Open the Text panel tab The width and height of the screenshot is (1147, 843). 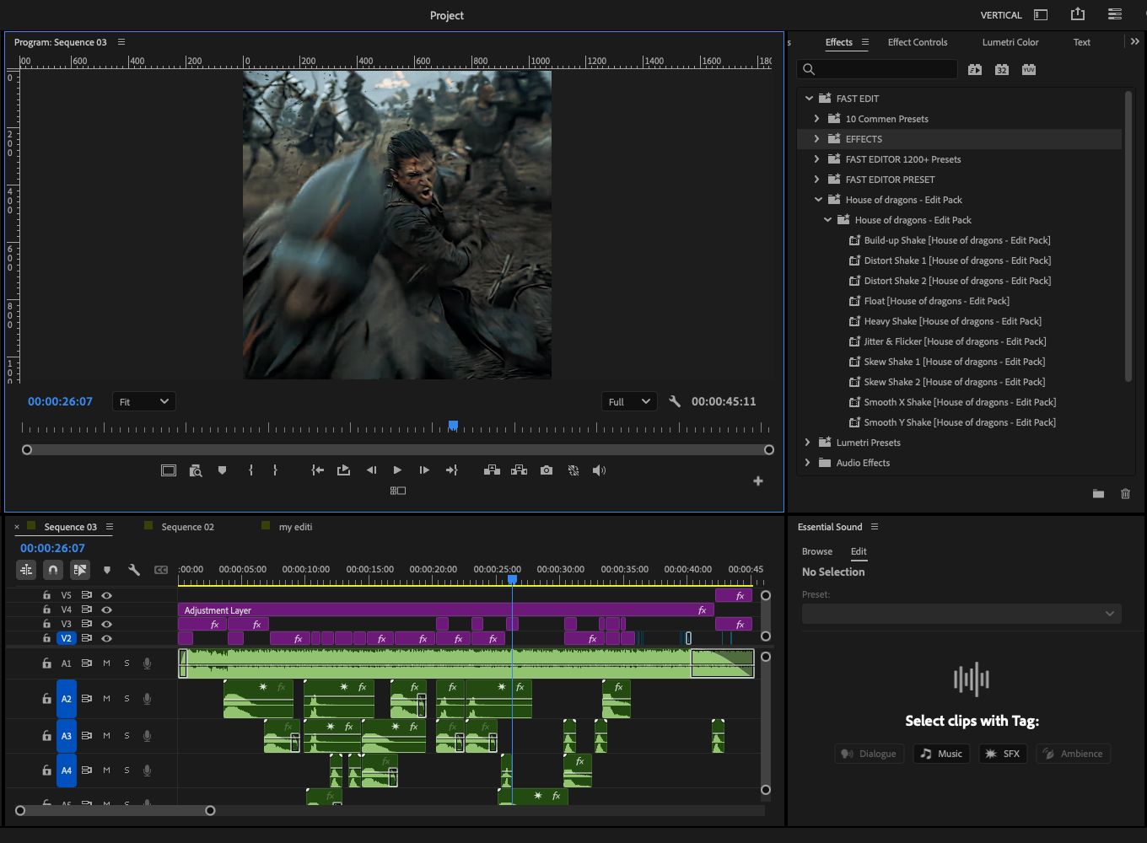tap(1081, 42)
